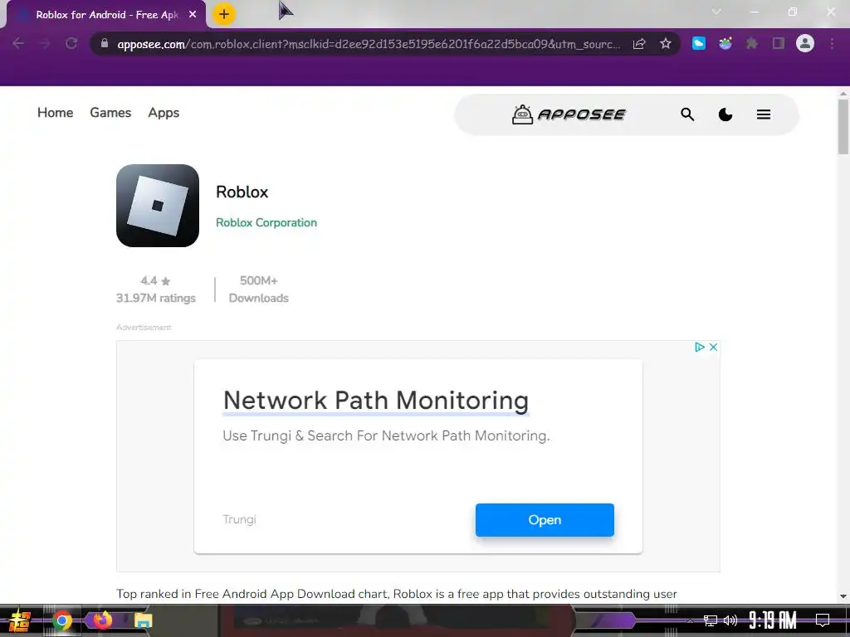The width and height of the screenshot is (850, 637).
Task: Click the Apposee logo
Action: pos(569,114)
